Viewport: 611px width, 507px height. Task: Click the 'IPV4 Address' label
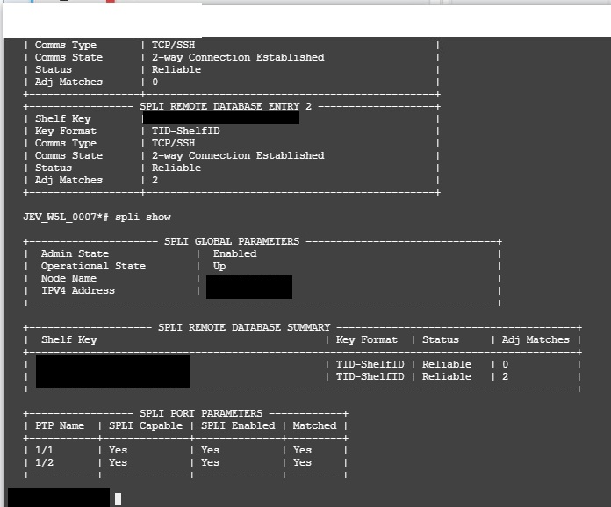[78, 290]
